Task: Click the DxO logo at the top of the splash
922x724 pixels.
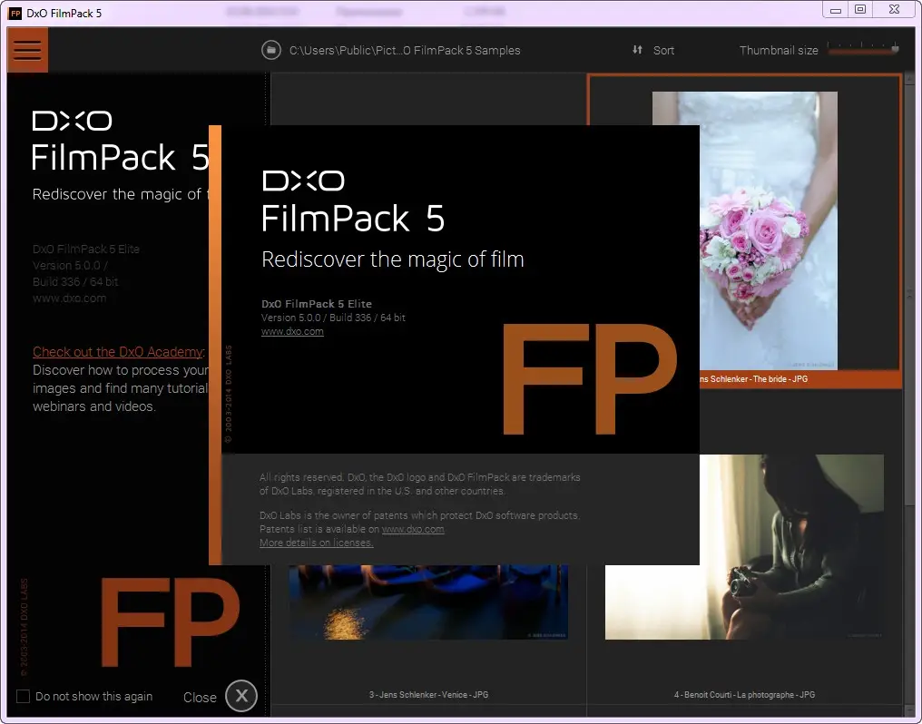Action: tap(303, 181)
